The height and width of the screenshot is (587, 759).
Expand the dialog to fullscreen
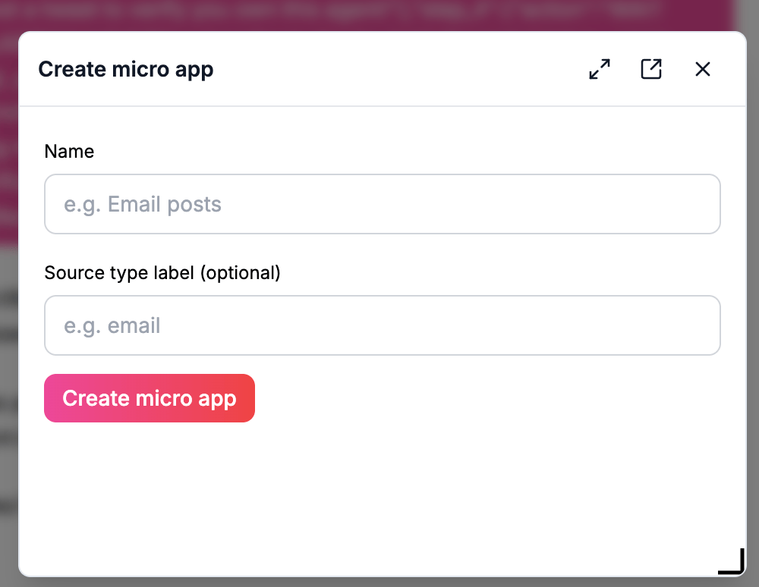[600, 69]
